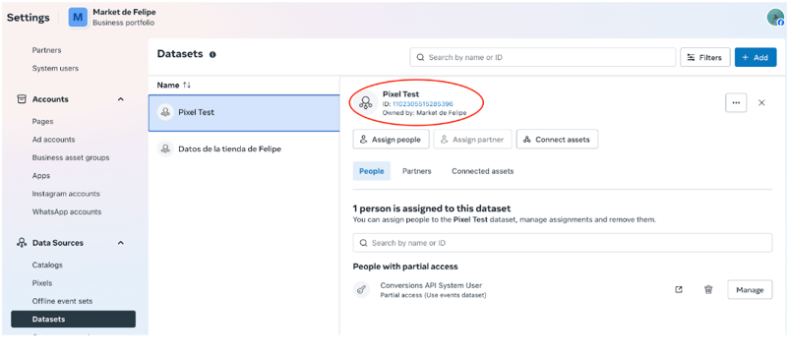Switch to the Partners tab
Viewport: 787px width, 357px height.
416,171
